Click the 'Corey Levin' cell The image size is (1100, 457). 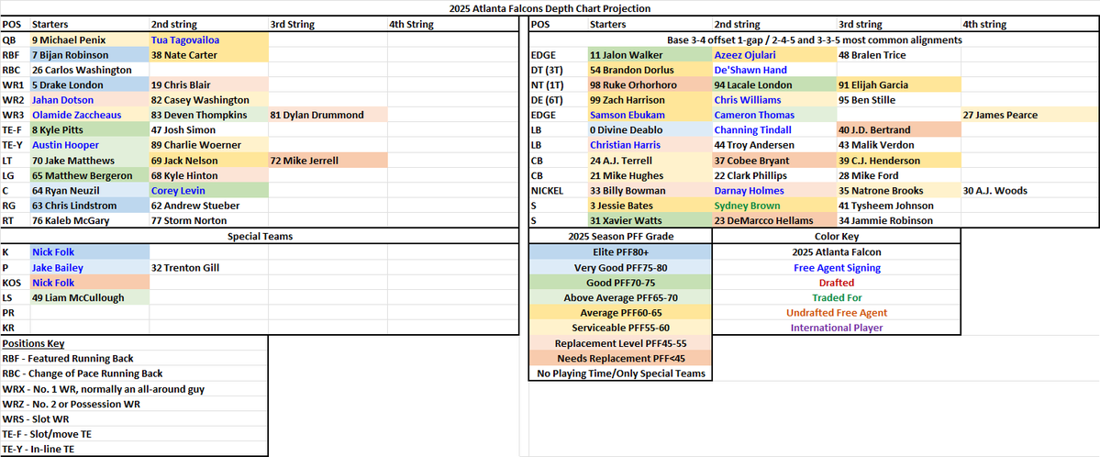pos(208,190)
